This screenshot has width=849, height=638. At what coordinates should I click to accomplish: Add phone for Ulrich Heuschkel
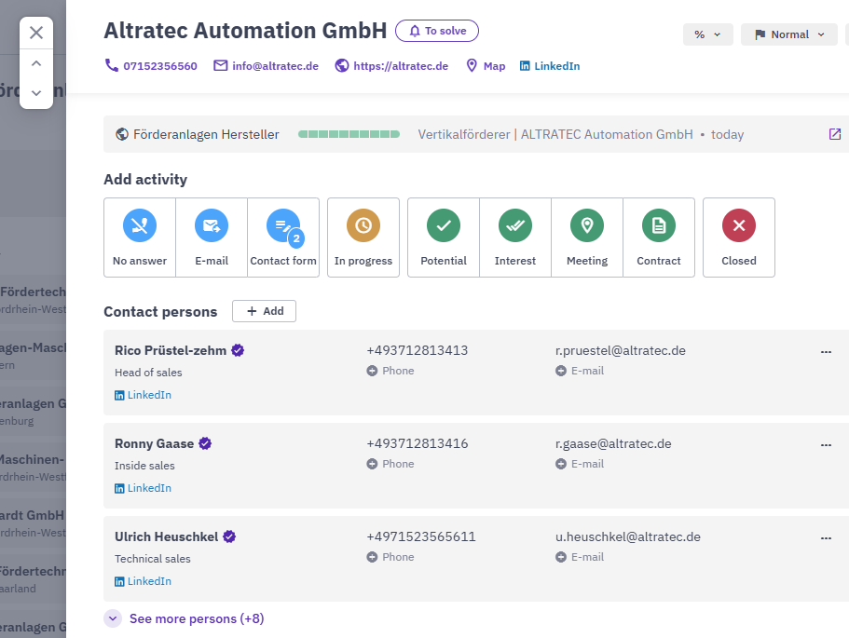[390, 557]
